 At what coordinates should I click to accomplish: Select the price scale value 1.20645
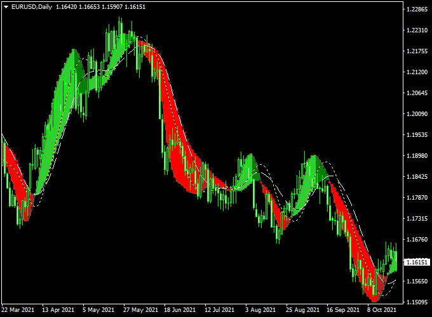417,93
